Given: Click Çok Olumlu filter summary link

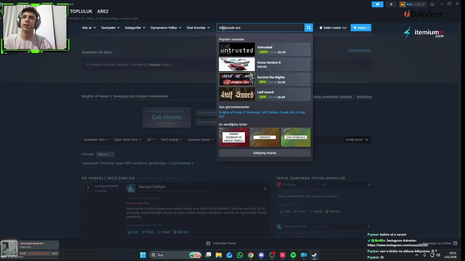Looking at the screenshot, I should click(181, 163).
